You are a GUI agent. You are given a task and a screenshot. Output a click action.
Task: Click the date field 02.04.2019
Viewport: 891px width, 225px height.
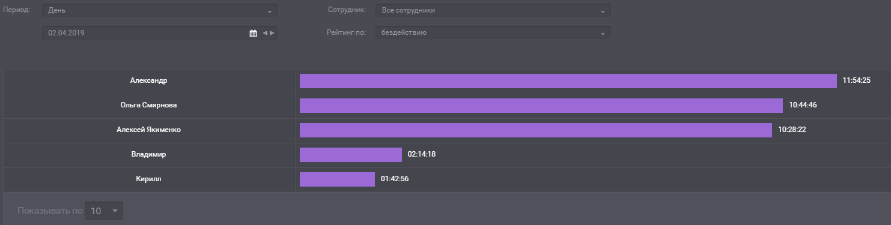[145, 33]
